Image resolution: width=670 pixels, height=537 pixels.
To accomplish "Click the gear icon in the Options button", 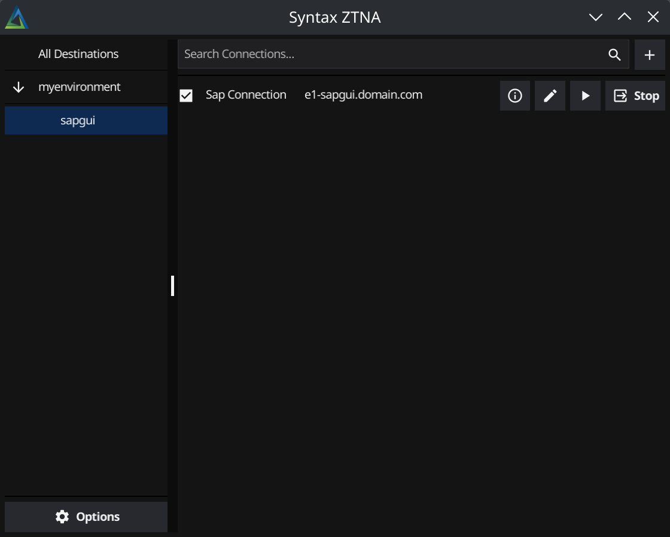I will (63, 516).
